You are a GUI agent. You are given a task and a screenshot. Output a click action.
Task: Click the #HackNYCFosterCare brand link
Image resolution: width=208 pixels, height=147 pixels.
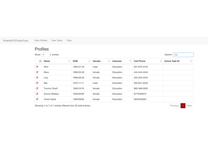[x=16, y=40]
